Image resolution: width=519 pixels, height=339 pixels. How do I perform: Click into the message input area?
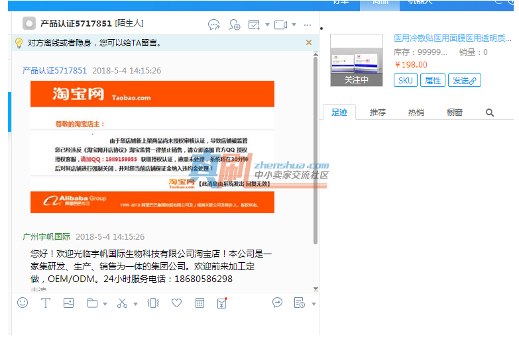[x=166, y=325]
